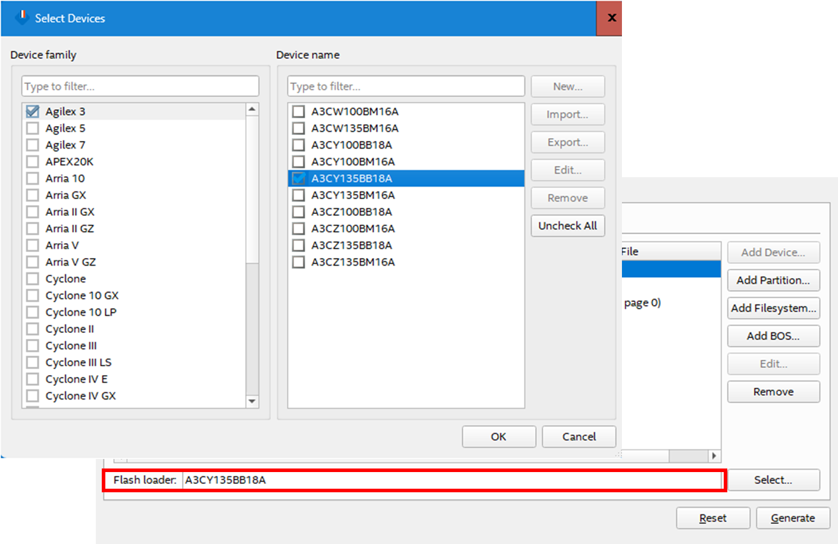This screenshot has height=544, width=838.
Task: Click the Device family filter field
Action: pos(140,86)
